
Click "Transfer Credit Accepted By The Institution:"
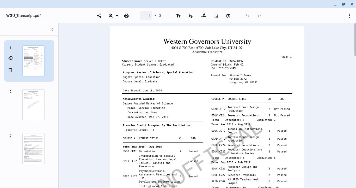point(157,125)
